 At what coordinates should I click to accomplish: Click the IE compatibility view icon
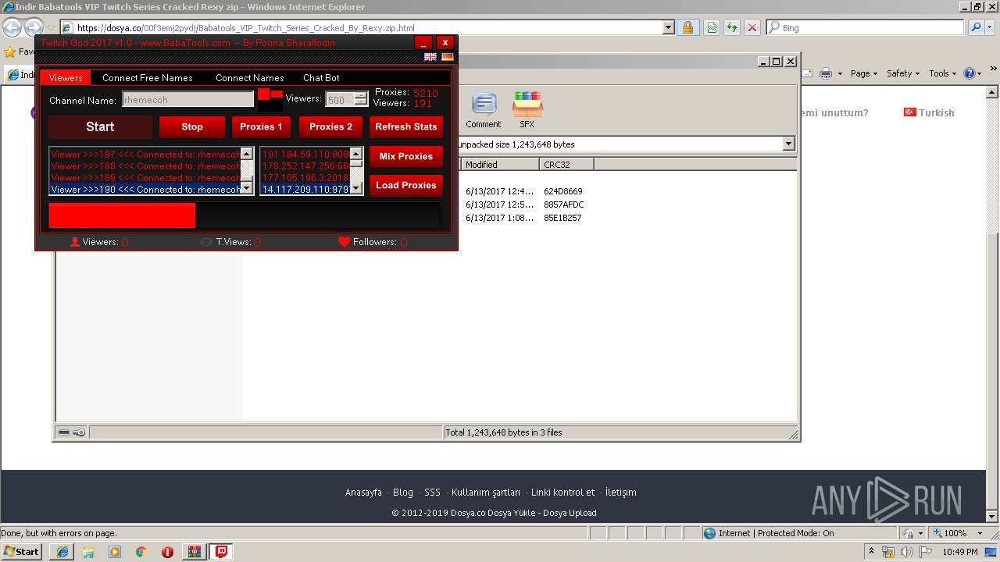712,27
